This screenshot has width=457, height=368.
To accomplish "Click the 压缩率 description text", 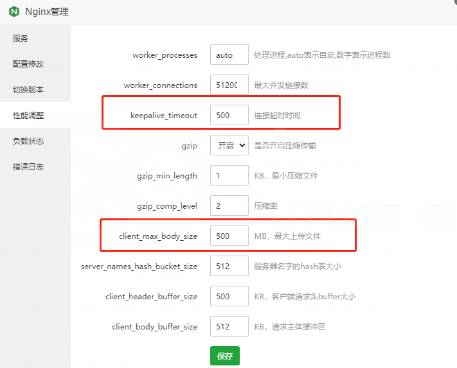I will click(266, 206).
